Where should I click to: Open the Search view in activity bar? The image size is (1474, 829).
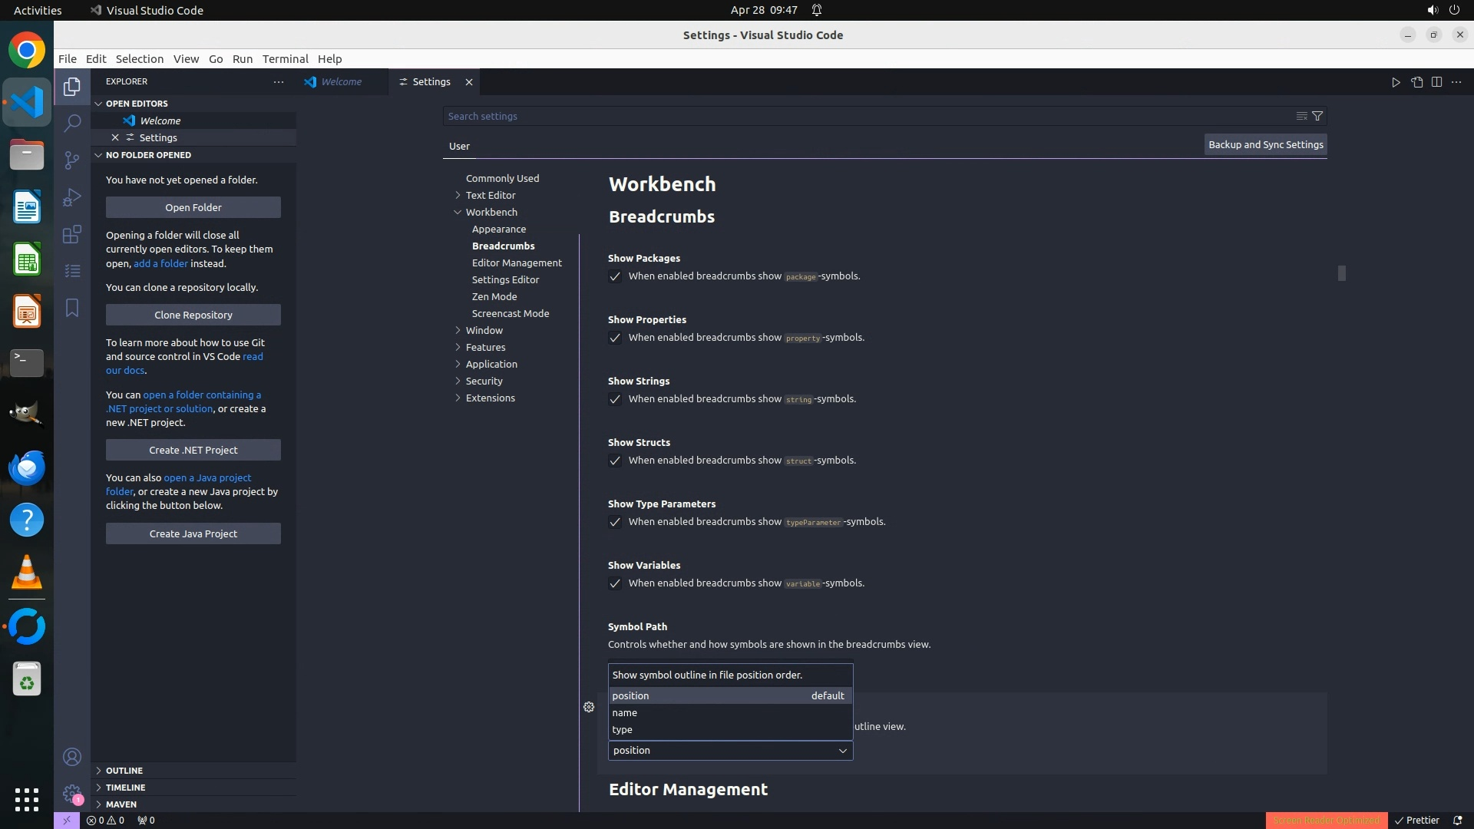click(x=72, y=123)
